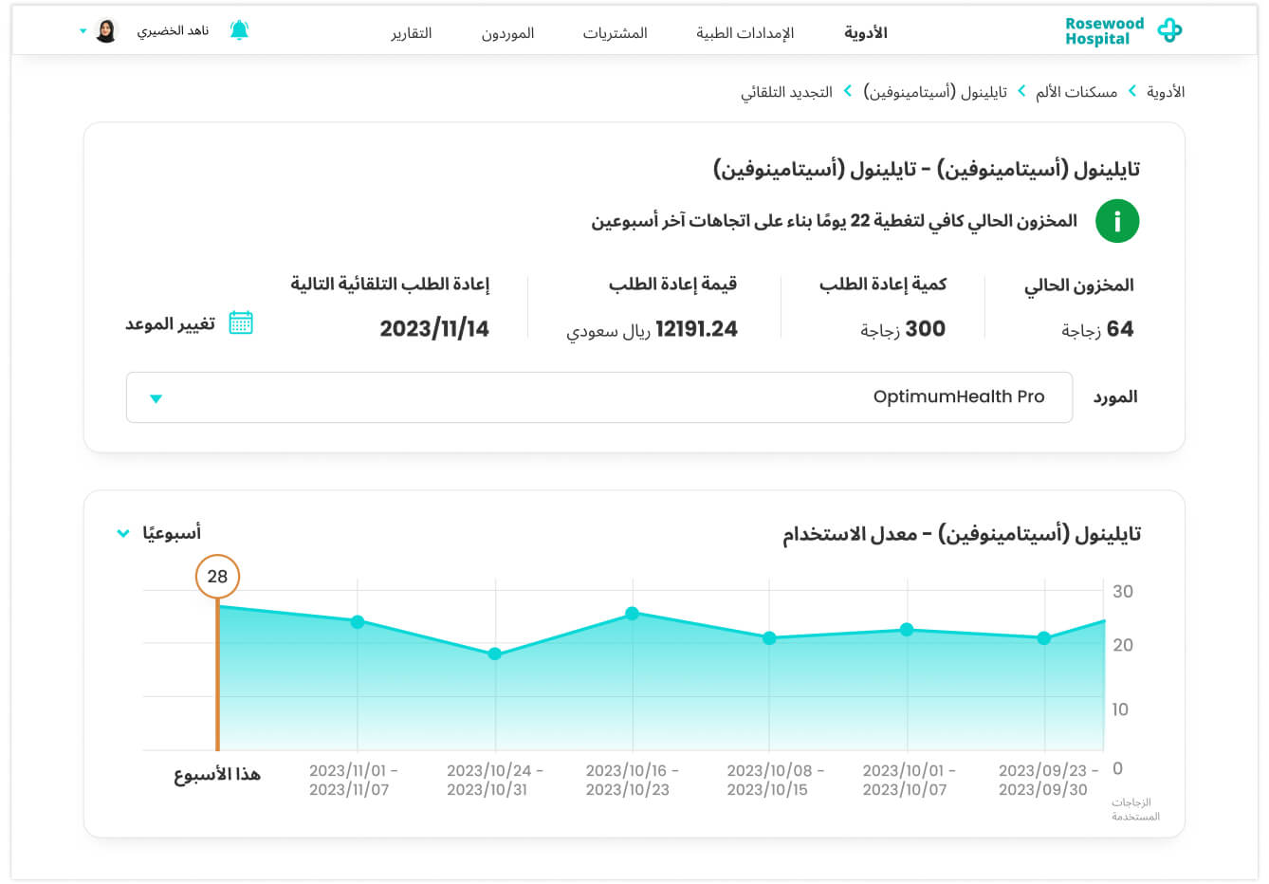Click تغيير الموعد link
Viewport: 1269px width, 884px height.
(171, 324)
